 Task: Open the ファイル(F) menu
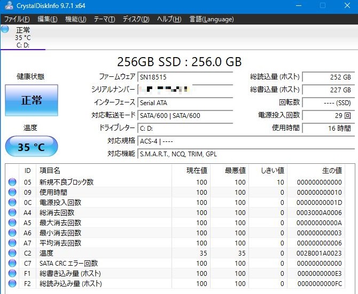point(17,19)
